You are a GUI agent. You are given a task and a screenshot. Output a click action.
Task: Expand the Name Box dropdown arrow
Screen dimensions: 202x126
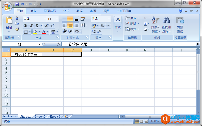[40, 44]
